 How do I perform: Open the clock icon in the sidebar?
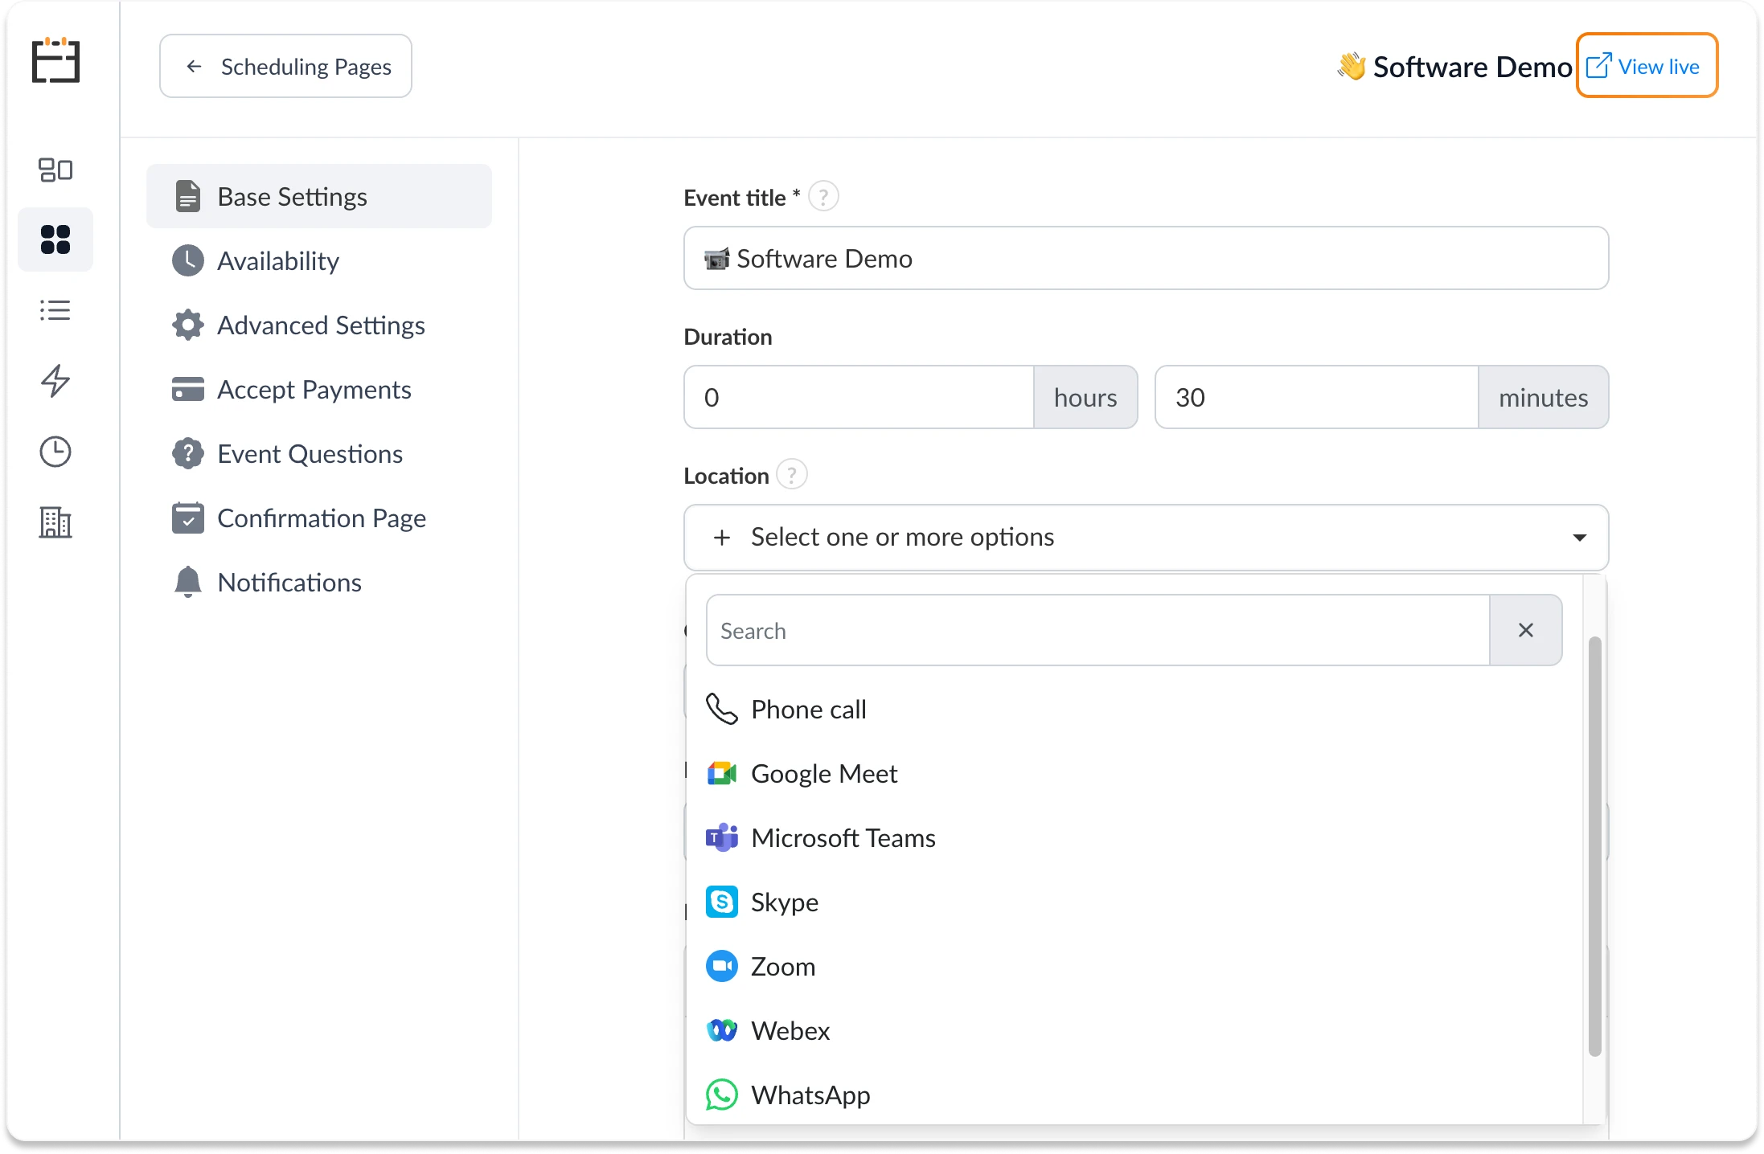point(55,452)
